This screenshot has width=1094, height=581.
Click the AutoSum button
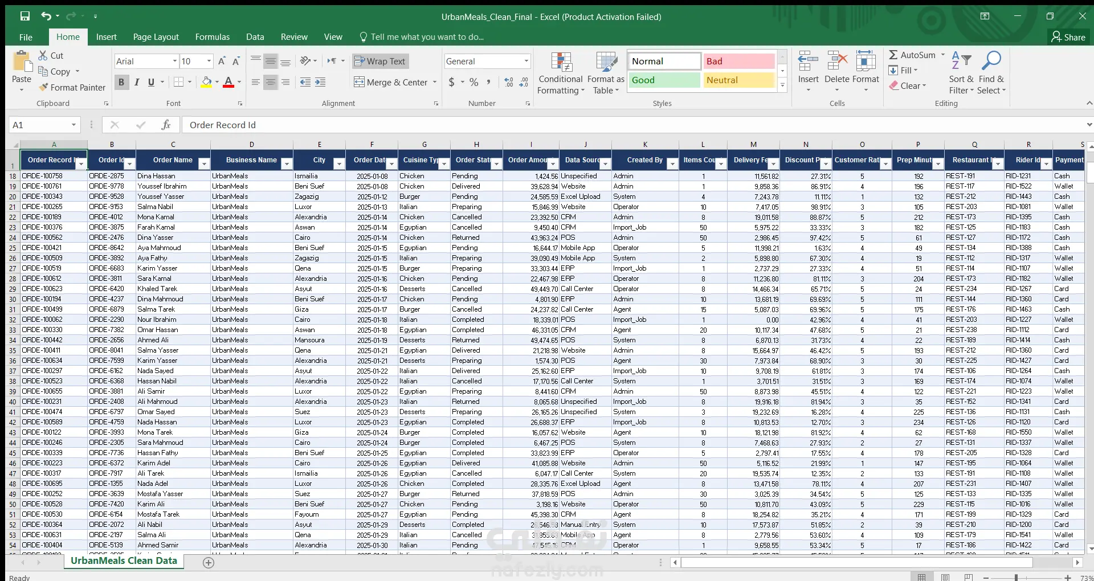(912, 55)
